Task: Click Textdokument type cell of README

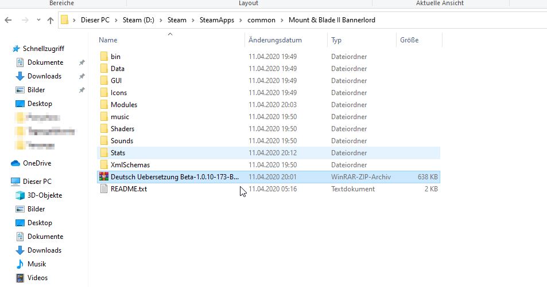Action: [352, 189]
